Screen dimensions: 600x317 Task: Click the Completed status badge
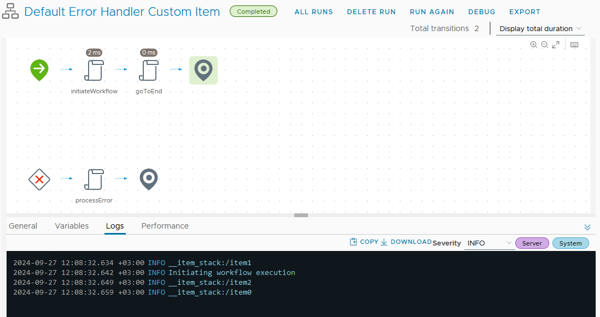253,11
